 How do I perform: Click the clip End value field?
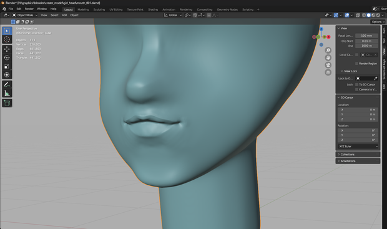(x=366, y=46)
